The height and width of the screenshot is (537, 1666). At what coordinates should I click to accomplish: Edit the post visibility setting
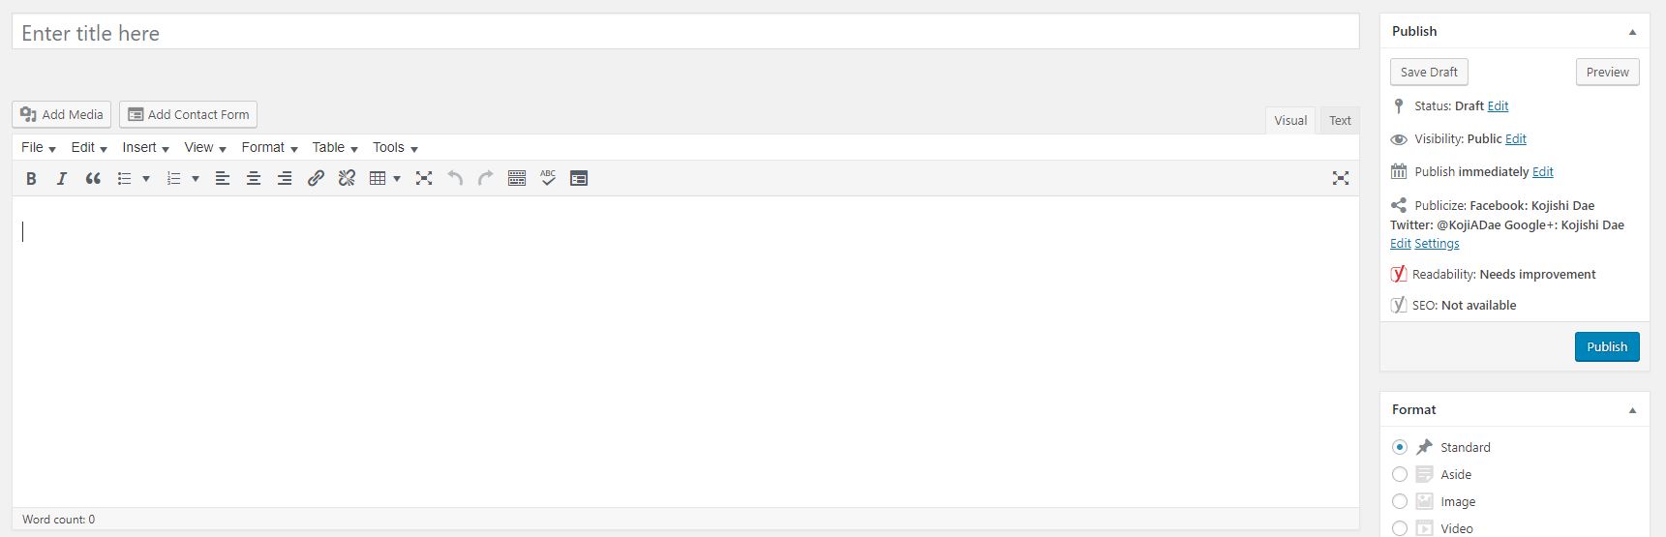tap(1516, 138)
